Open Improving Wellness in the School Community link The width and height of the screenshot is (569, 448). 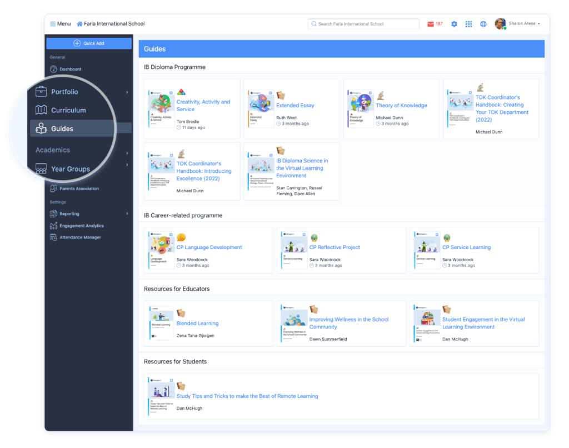349,323
